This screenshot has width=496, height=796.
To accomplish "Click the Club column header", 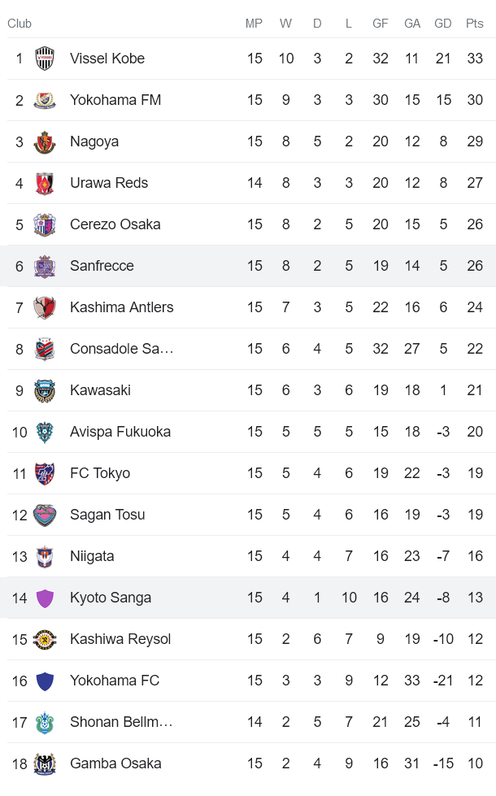I will coord(20,24).
